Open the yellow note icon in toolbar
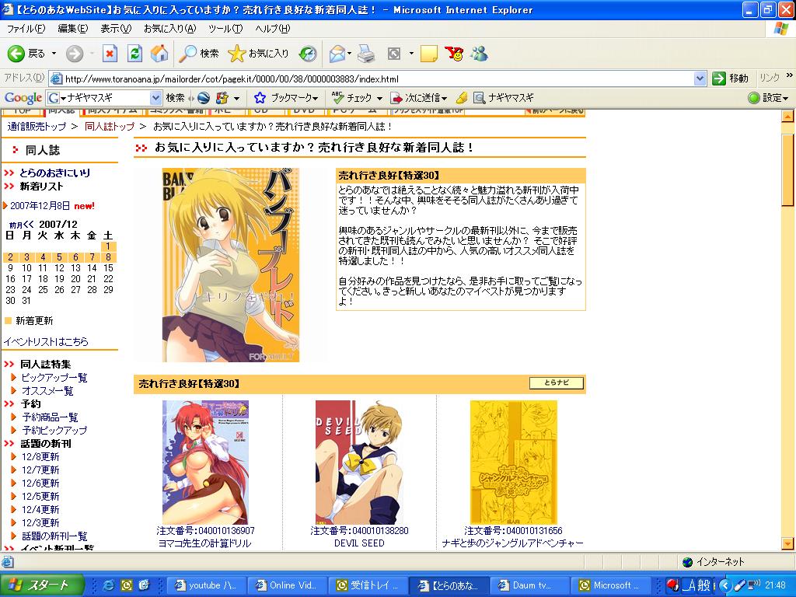This screenshot has width=796, height=597. 429,54
